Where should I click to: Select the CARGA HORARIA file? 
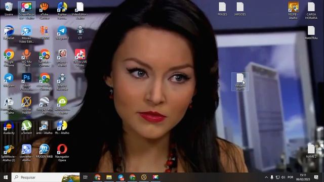[x=311, y=11]
